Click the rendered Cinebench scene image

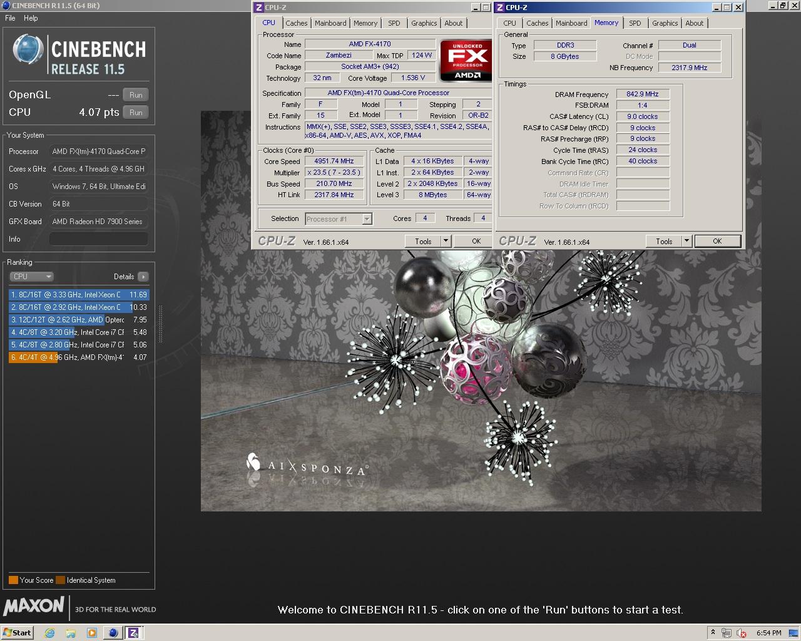[x=481, y=311]
